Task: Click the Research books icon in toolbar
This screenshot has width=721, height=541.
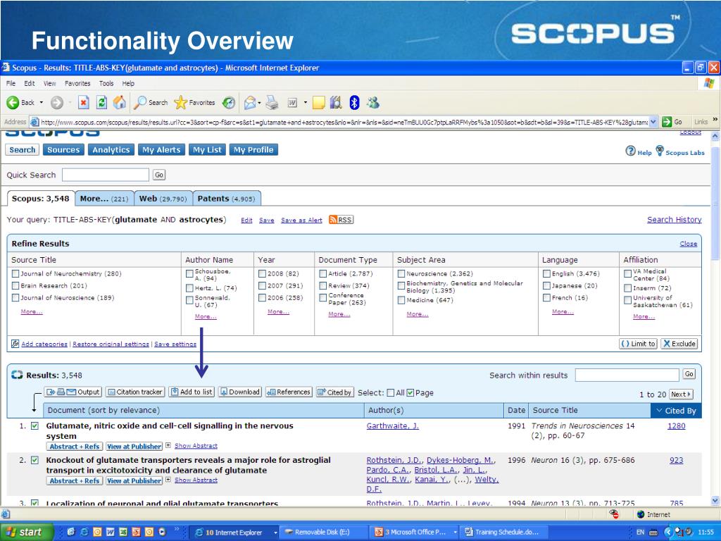Action: coord(336,103)
